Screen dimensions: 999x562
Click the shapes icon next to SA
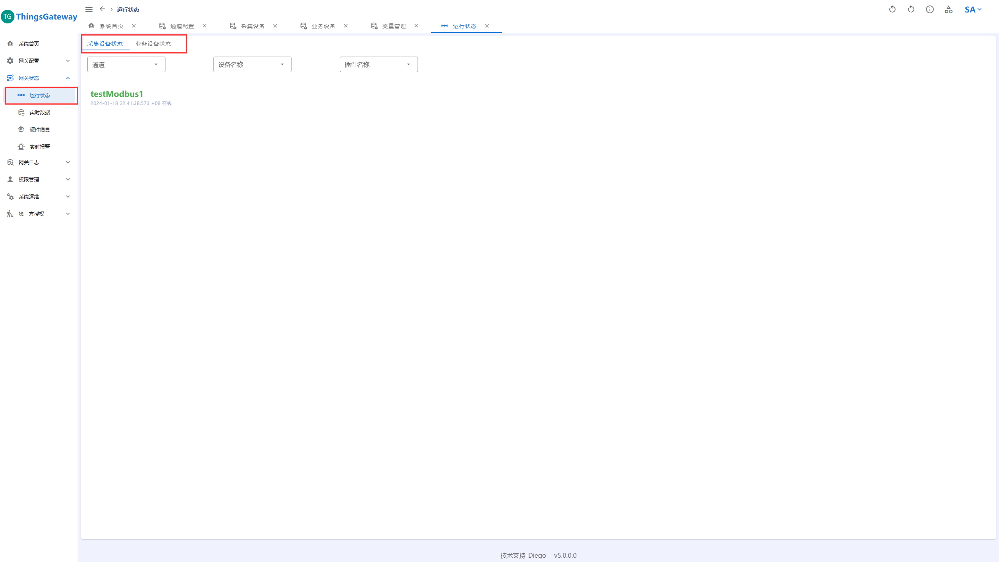click(948, 9)
